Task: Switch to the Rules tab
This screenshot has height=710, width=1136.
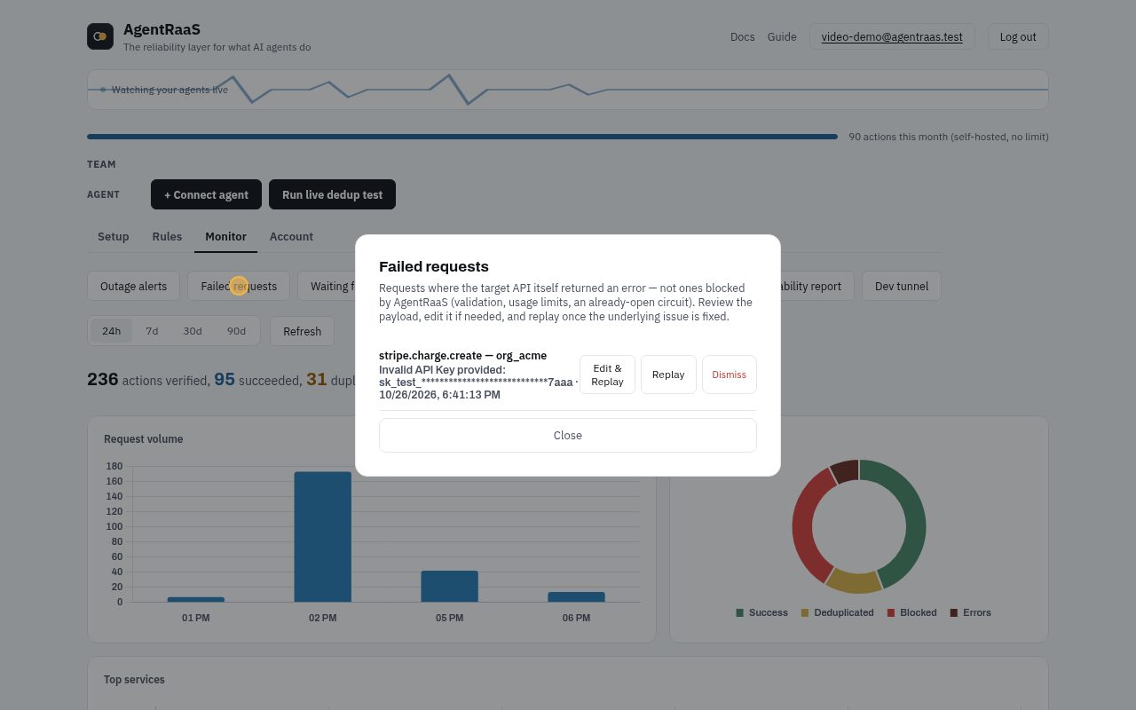Action: [167, 236]
